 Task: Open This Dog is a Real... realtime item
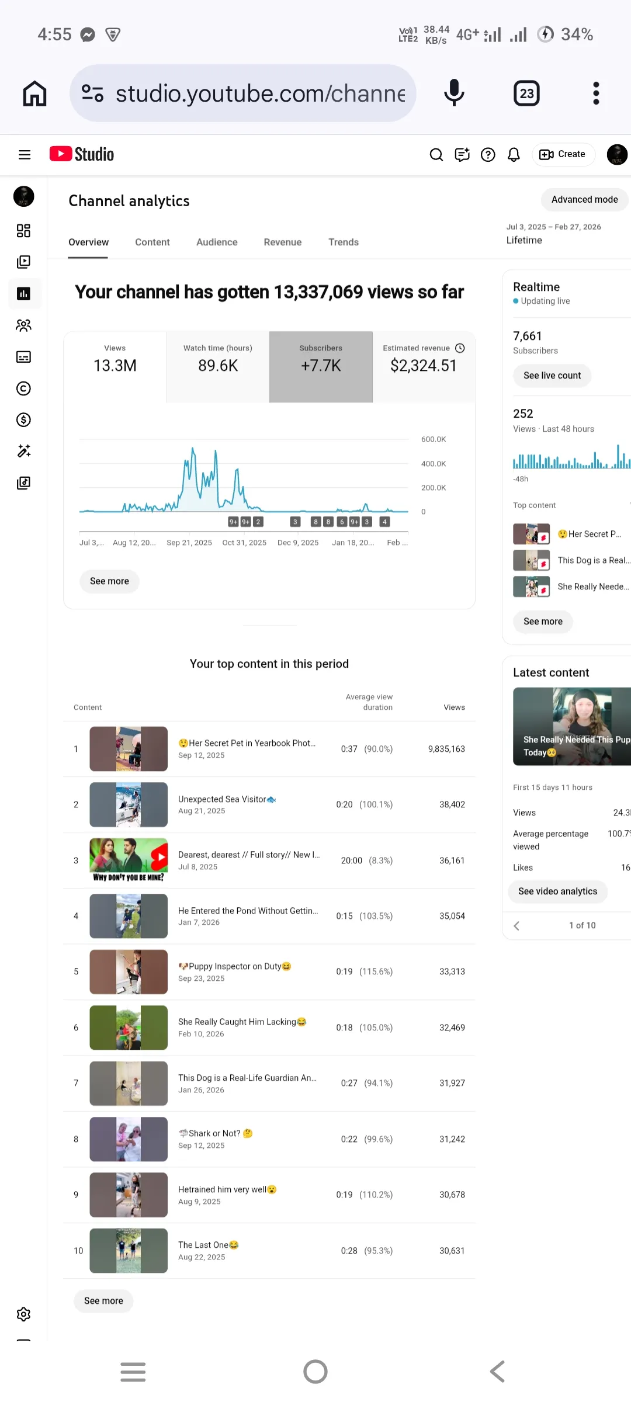click(571, 560)
